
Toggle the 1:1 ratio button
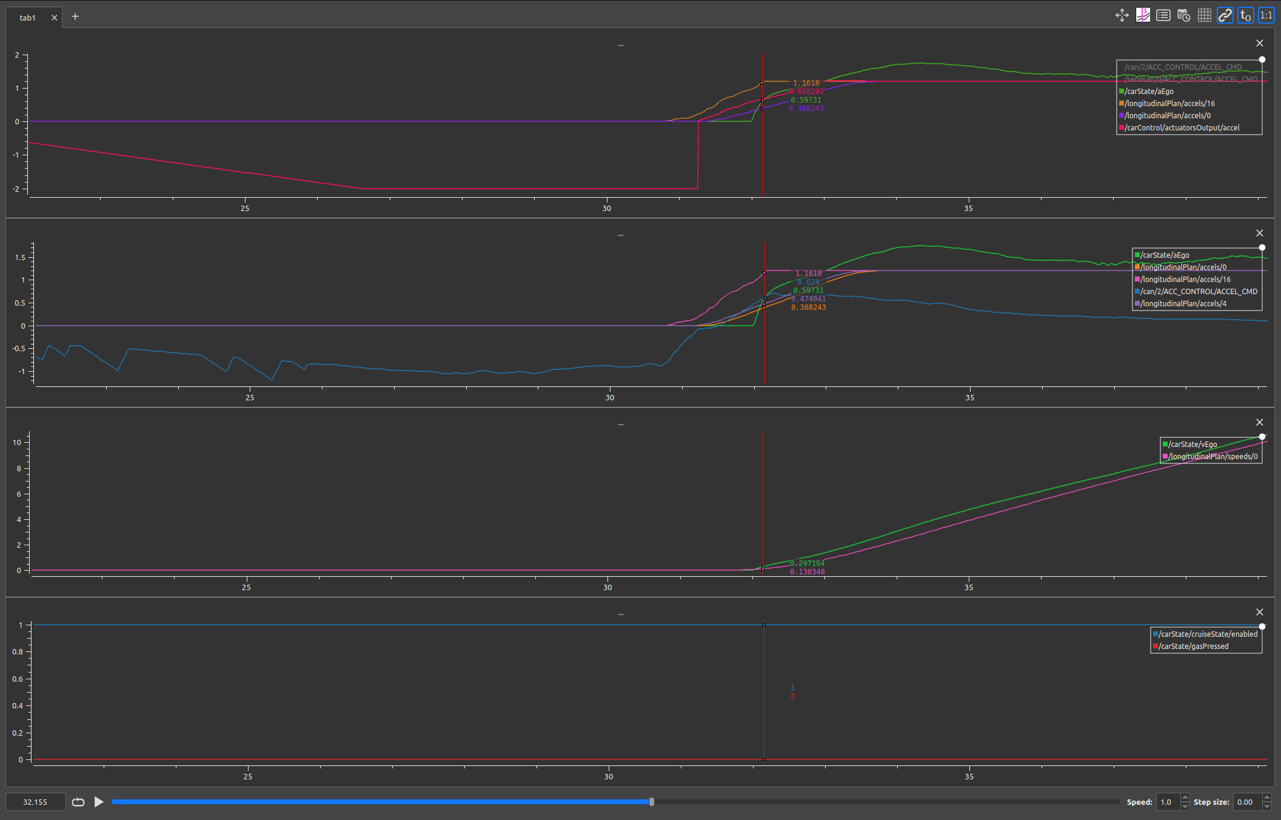(1266, 16)
